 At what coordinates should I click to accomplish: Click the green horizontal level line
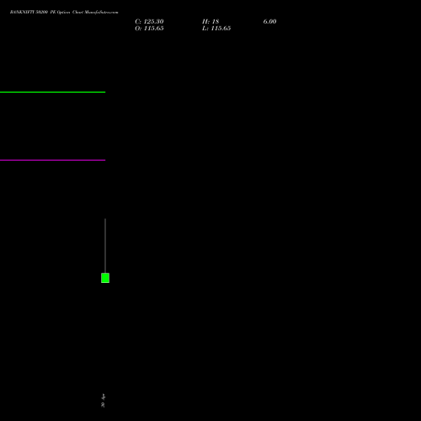52,92
